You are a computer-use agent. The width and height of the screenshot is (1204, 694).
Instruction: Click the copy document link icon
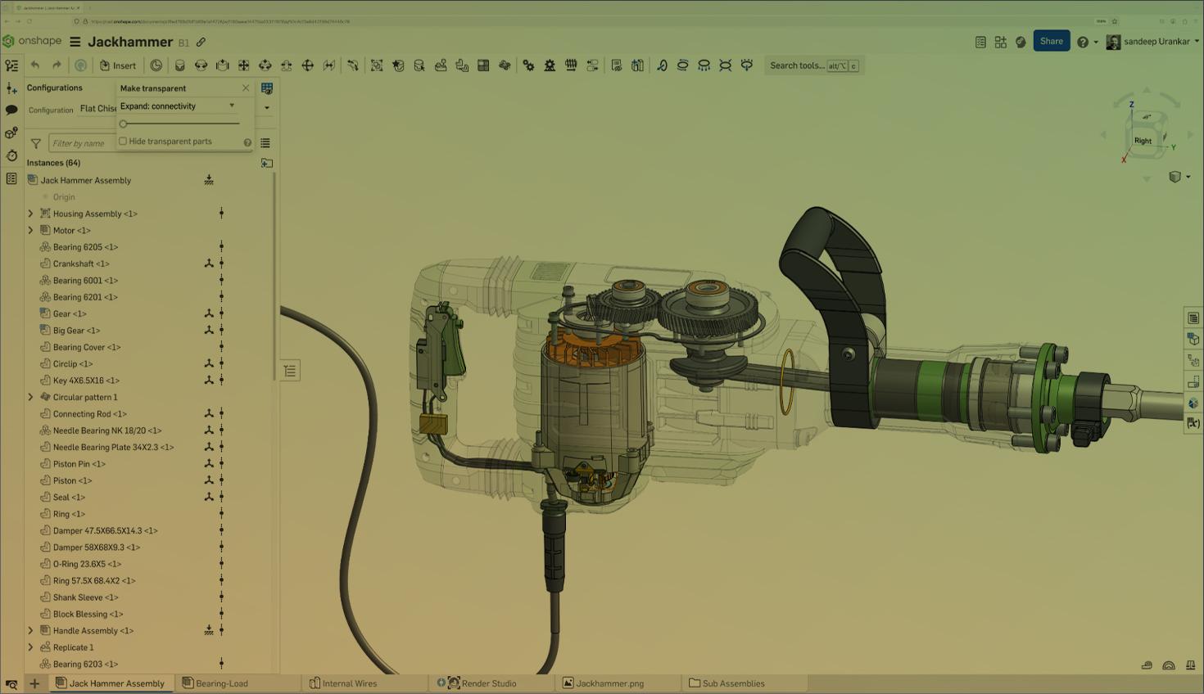pyautogui.click(x=201, y=42)
